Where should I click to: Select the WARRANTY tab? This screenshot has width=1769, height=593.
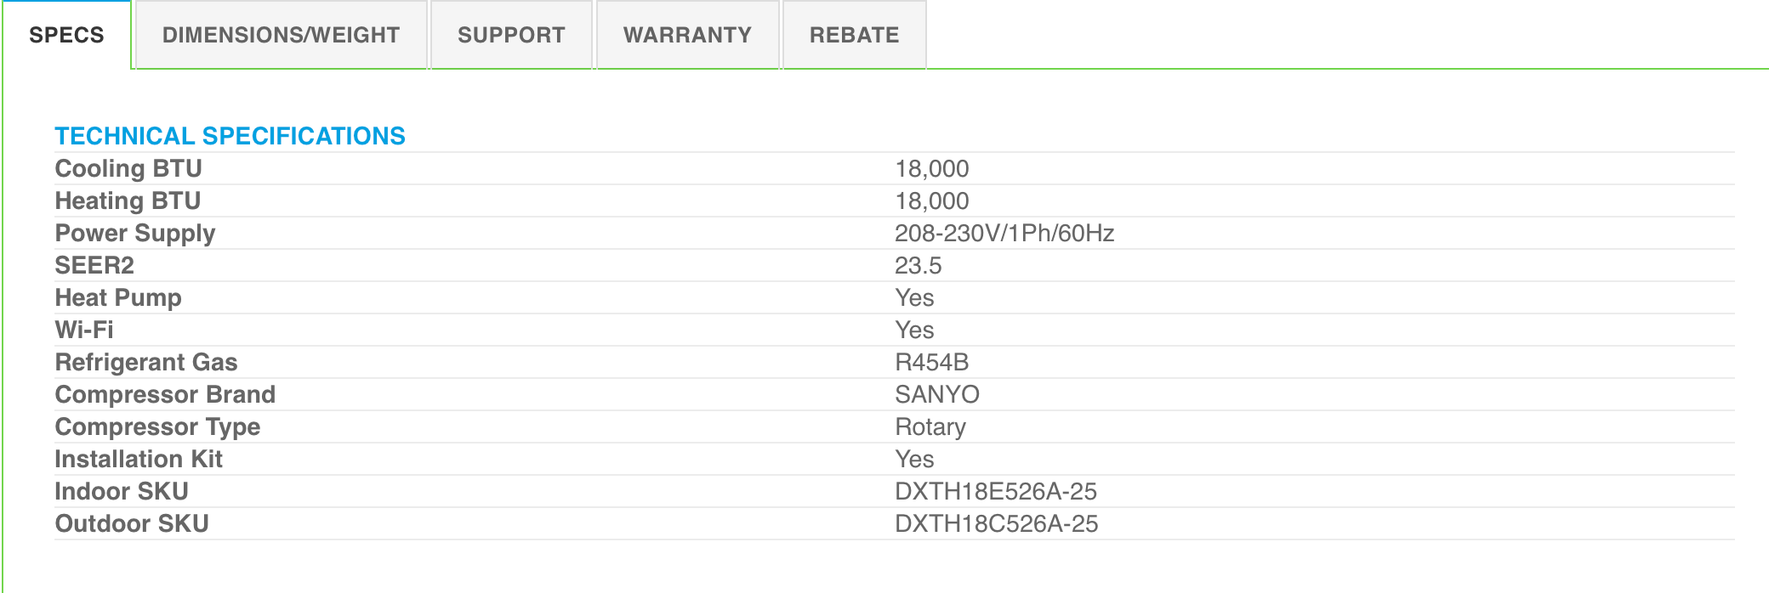tap(686, 35)
